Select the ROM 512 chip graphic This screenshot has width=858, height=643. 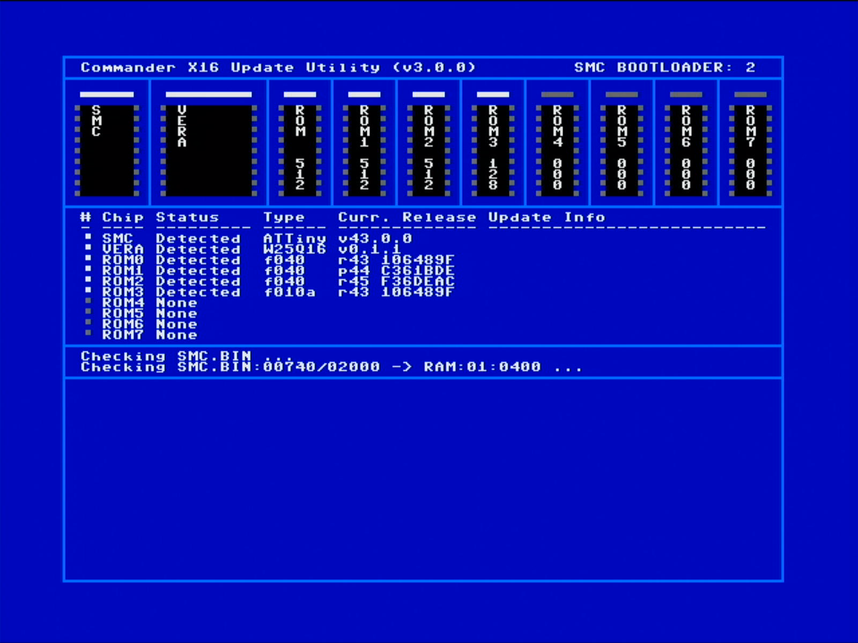coord(300,151)
